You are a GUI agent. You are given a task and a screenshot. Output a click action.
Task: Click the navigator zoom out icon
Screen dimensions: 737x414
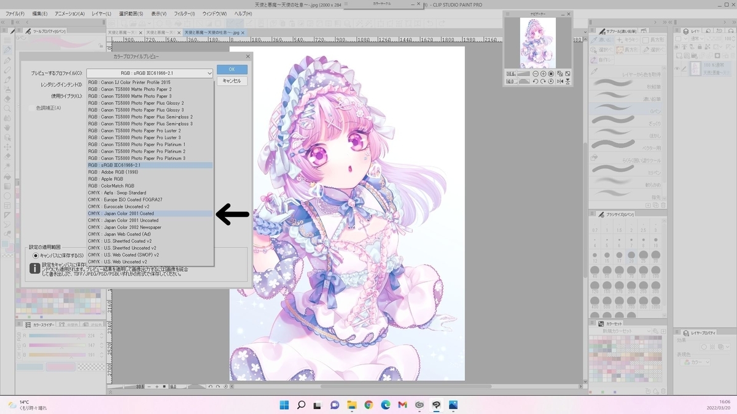(x=536, y=74)
